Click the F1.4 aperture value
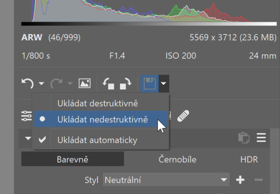The height and width of the screenshot is (194, 280). tap(117, 56)
